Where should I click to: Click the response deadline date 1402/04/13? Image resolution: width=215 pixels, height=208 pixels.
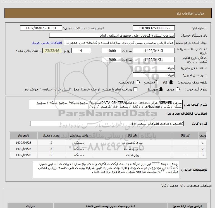click(154, 51)
